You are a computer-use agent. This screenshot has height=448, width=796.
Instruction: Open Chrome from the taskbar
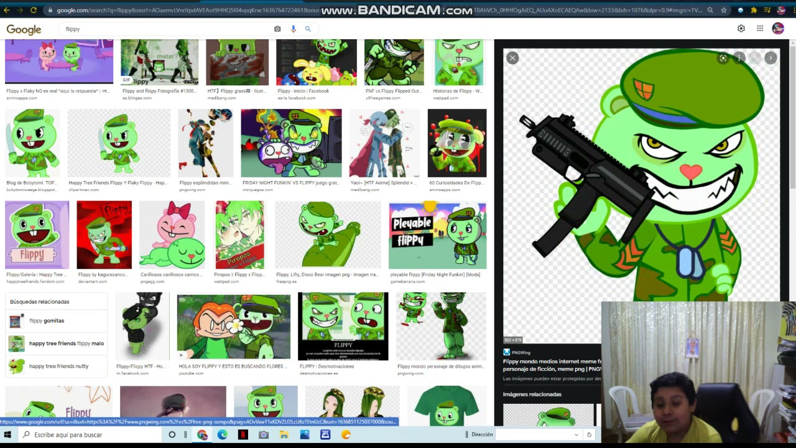tap(202, 435)
